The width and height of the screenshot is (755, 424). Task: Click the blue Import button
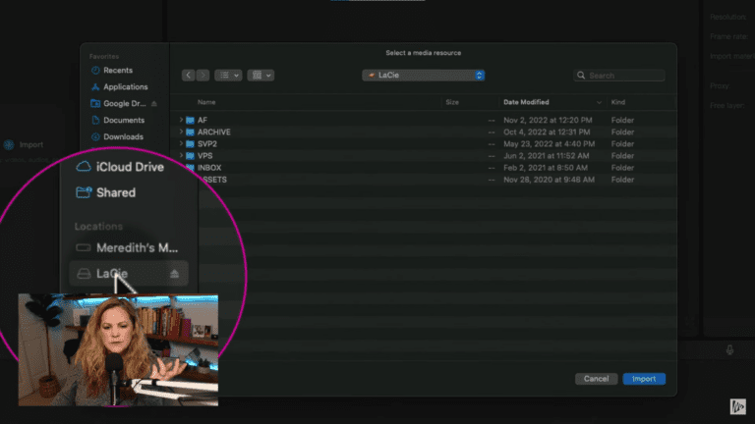click(644, 379)
